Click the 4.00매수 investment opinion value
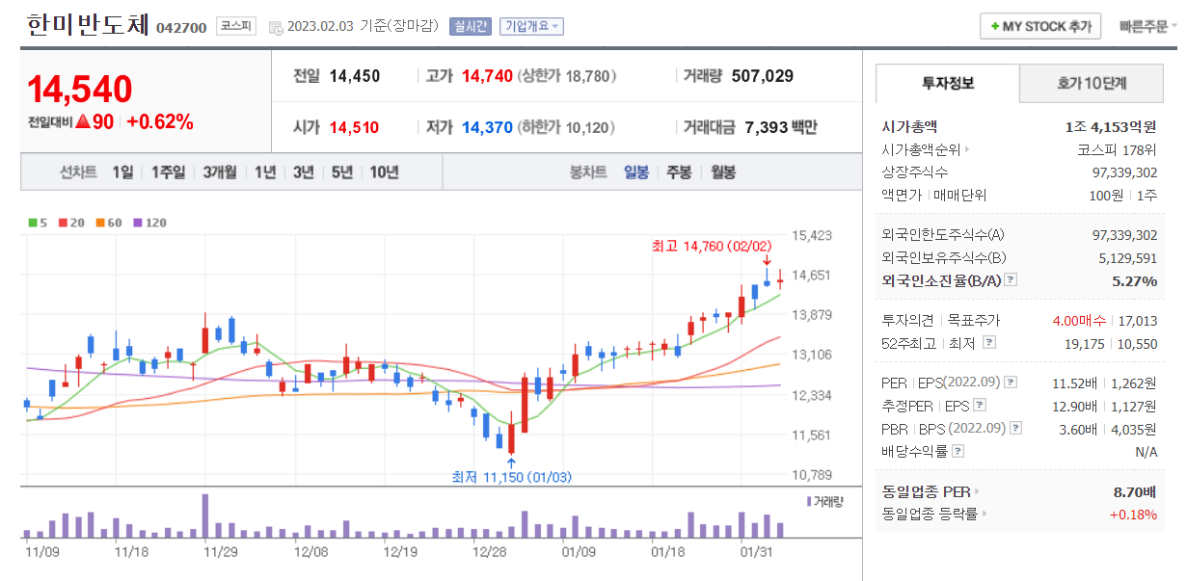1187x581 pixels. (x=1078, y=321)
